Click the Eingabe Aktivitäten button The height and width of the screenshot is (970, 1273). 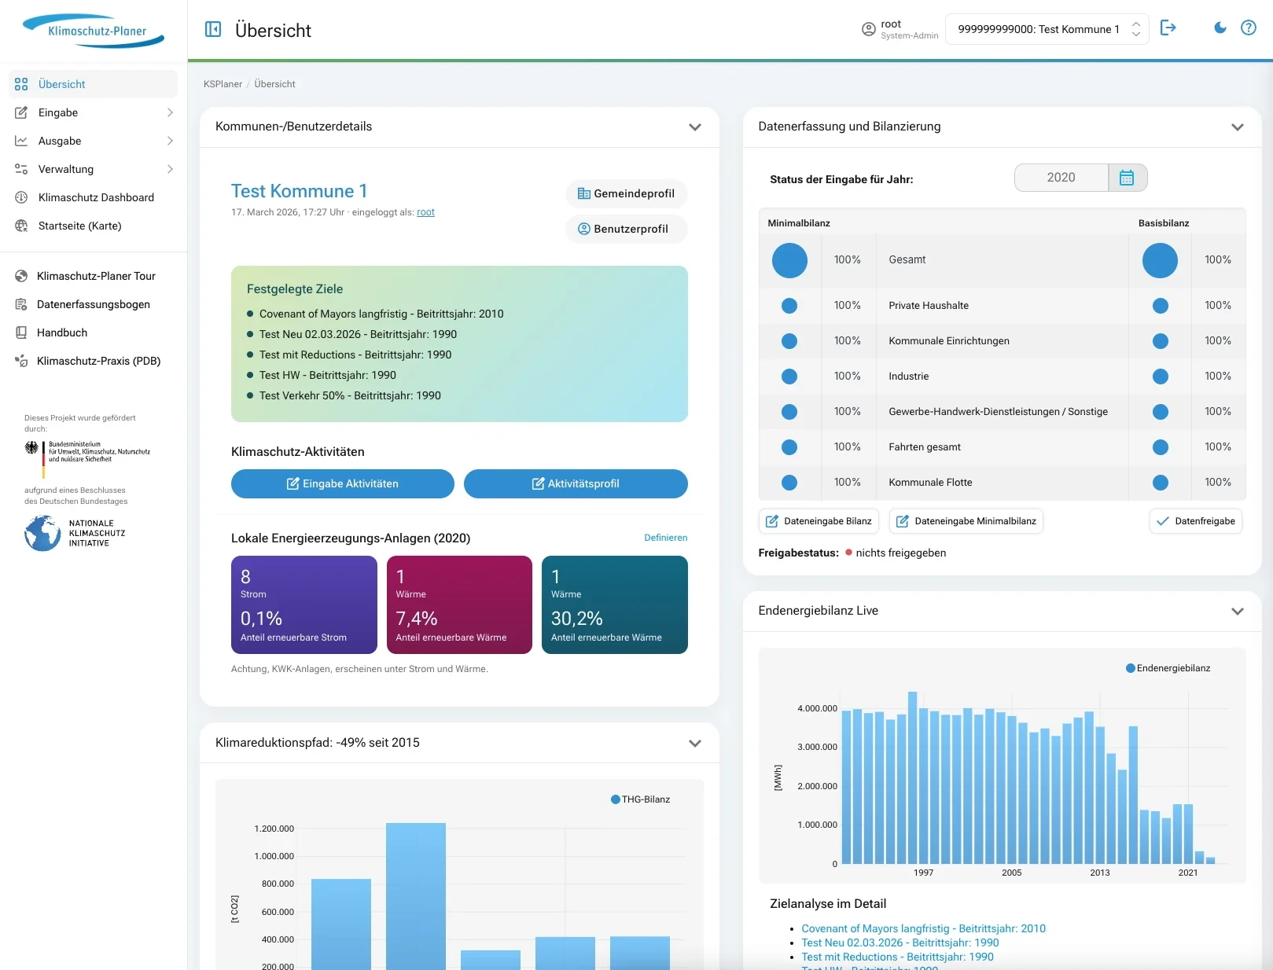click(342, 483)
